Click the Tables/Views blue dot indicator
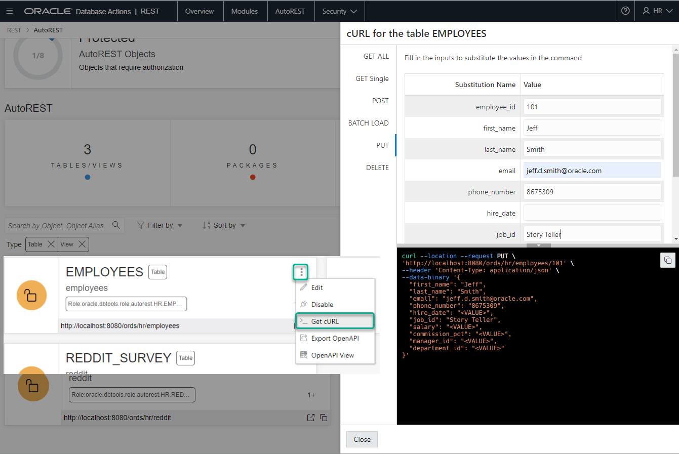 pyautogui.click(x=88, y=177)
